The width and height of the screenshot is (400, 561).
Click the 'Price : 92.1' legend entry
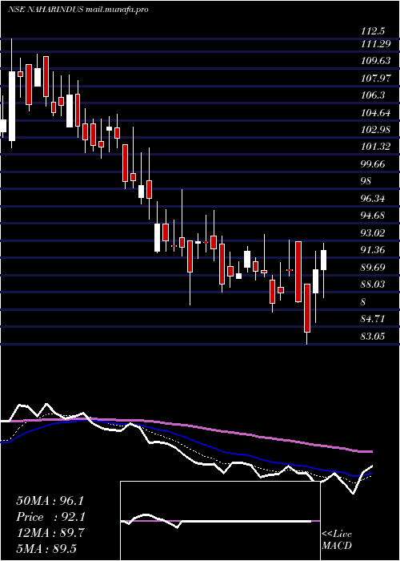click(x=50, y=517)
